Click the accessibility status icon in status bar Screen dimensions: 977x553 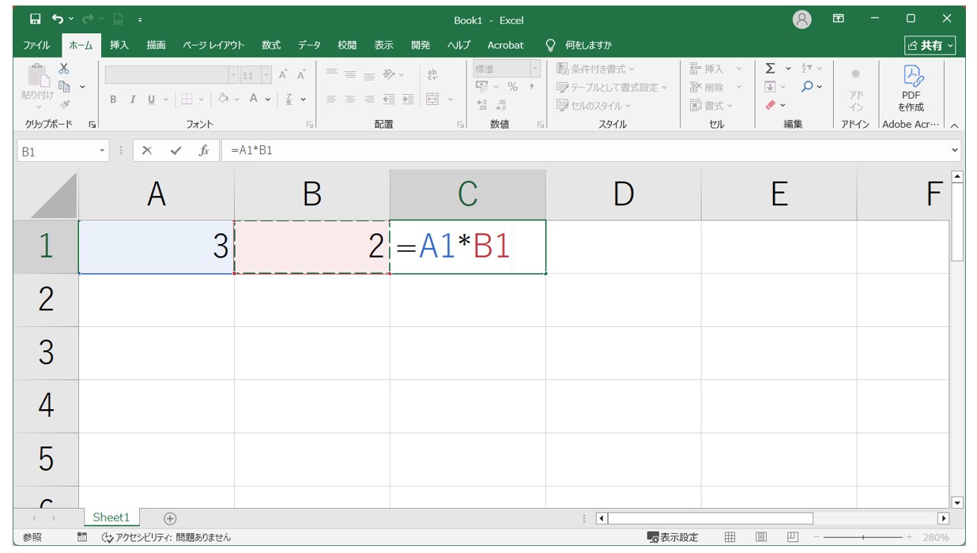[108, 537]
